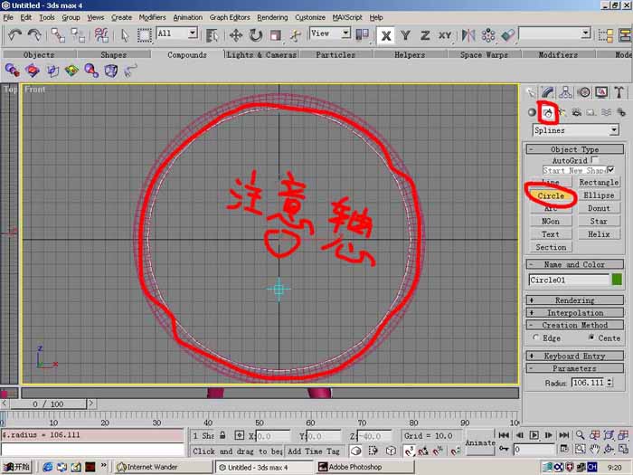The image size is (633, 475).
Task: Select the Geometry sphere category icon
Action: tap(532, 113)
